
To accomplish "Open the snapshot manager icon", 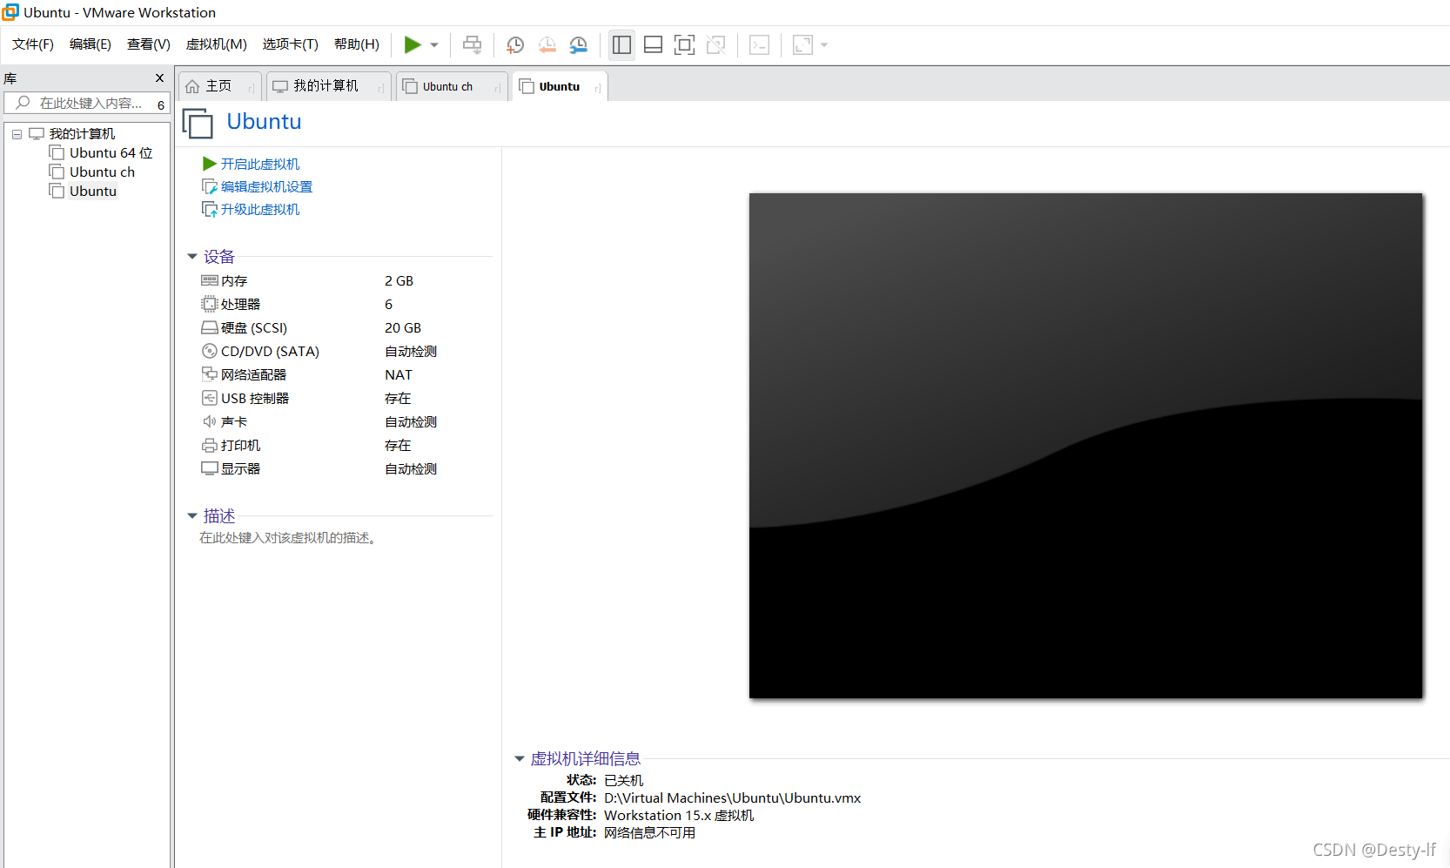I will tap(579, 44).
